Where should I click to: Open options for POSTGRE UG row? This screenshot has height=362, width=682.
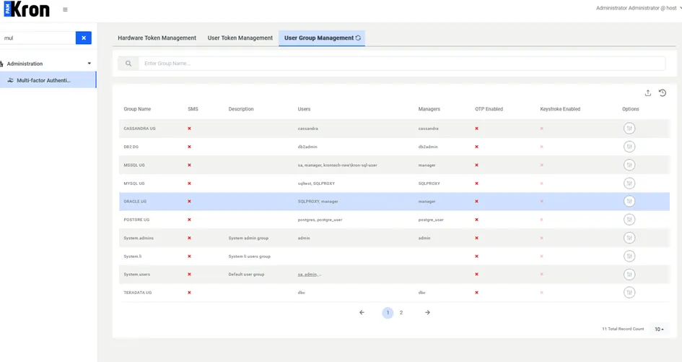[629, 219]
